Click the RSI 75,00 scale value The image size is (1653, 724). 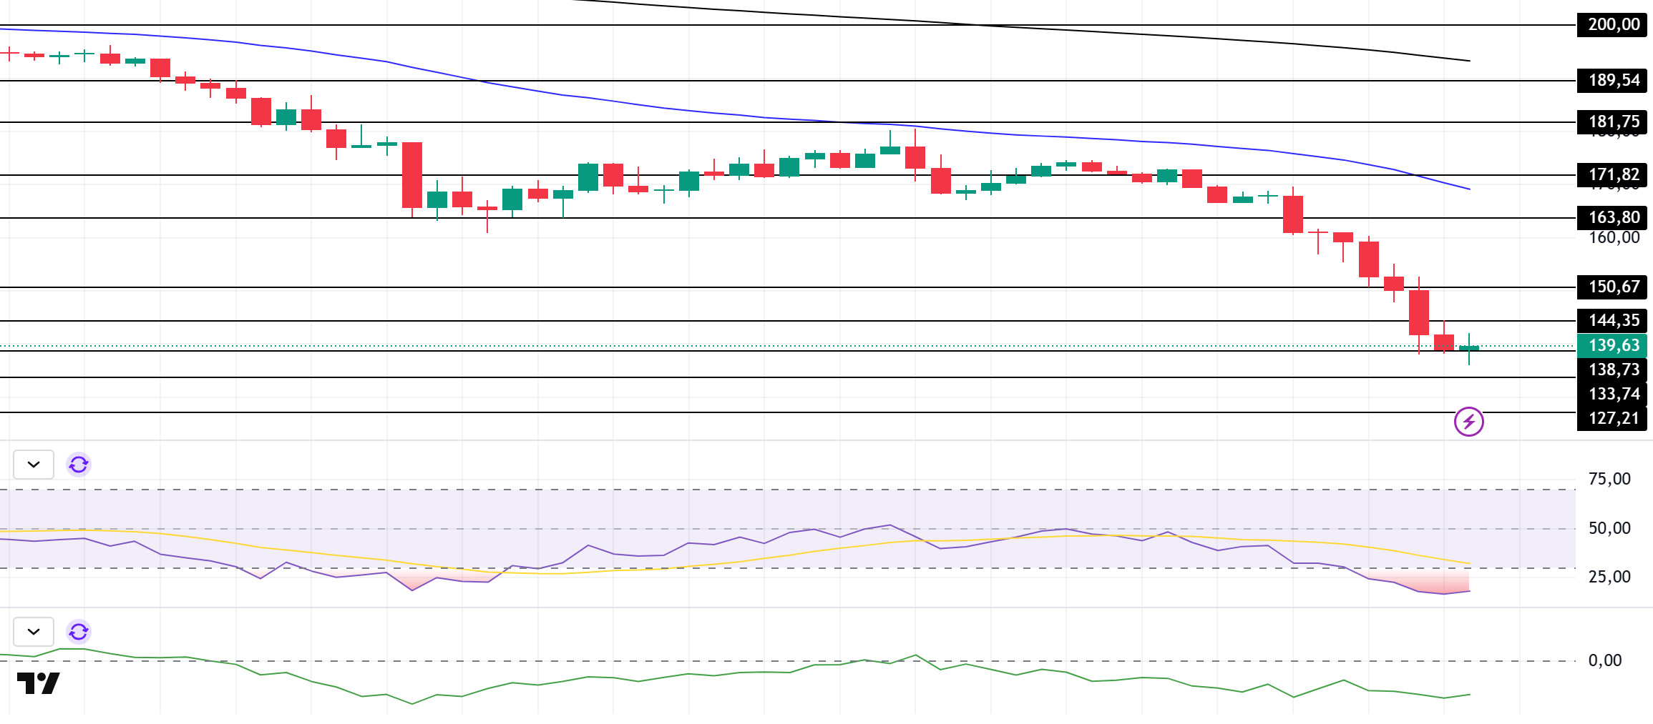[1609, 480]
